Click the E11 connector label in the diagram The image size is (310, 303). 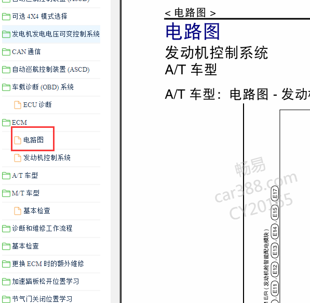(x=275, y=288)
